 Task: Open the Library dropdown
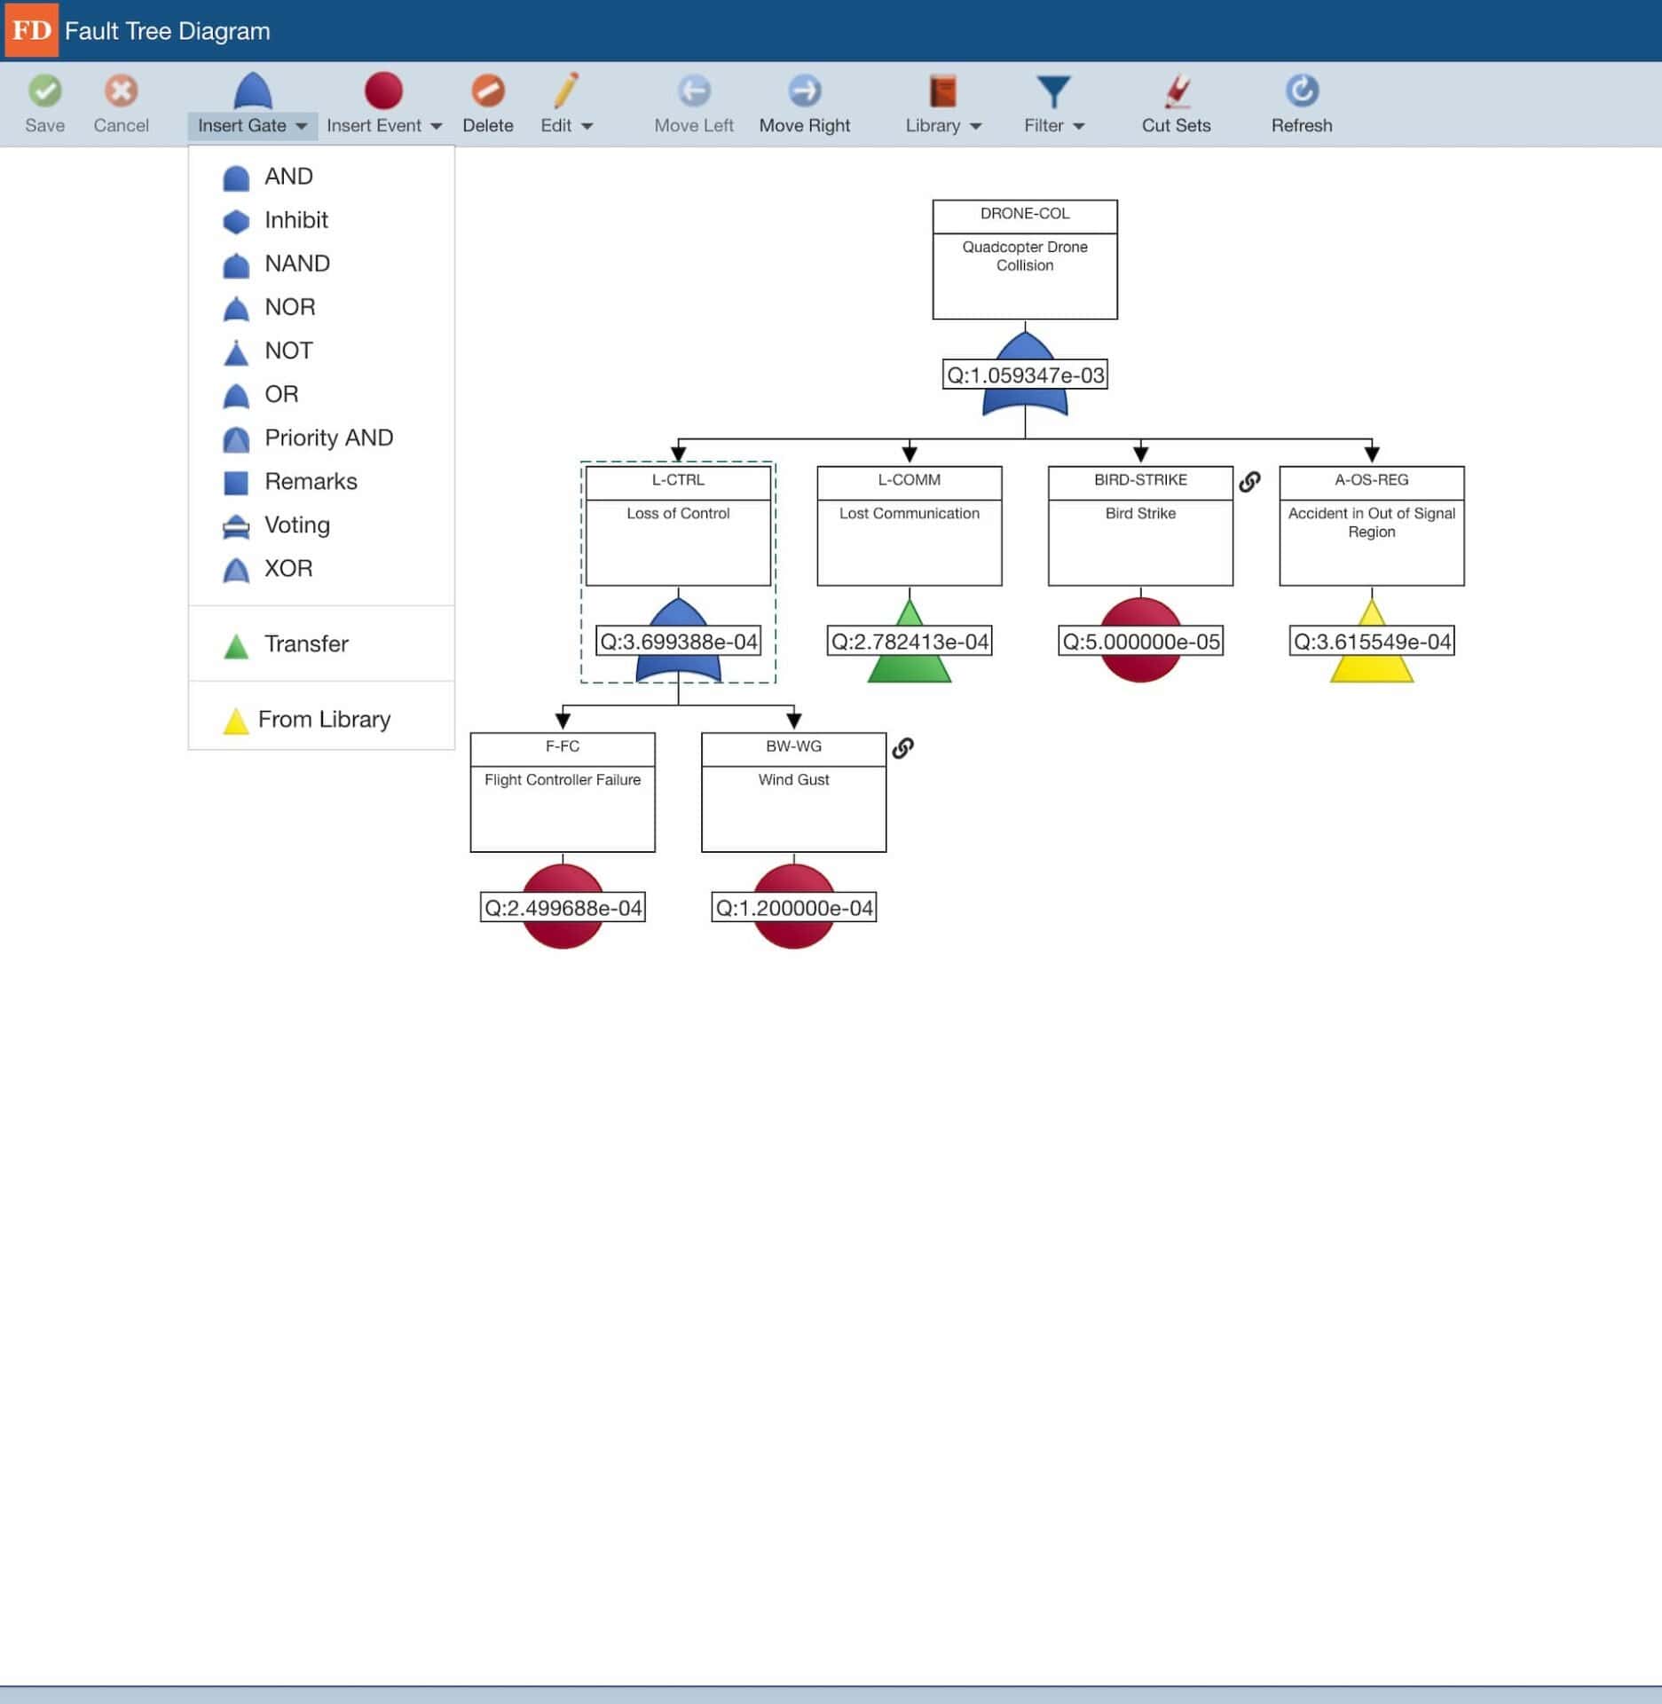coord(941,125)
